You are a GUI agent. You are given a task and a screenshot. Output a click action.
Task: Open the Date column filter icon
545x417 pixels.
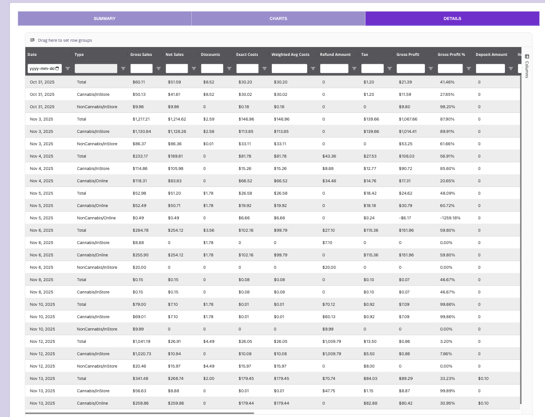pos(68,68)
